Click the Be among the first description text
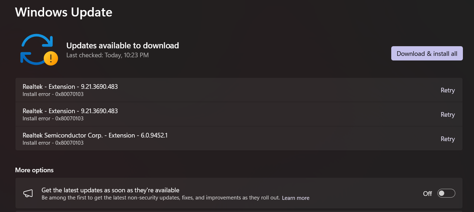The width and height of the screenshot is (474, 212). [161, 198]
